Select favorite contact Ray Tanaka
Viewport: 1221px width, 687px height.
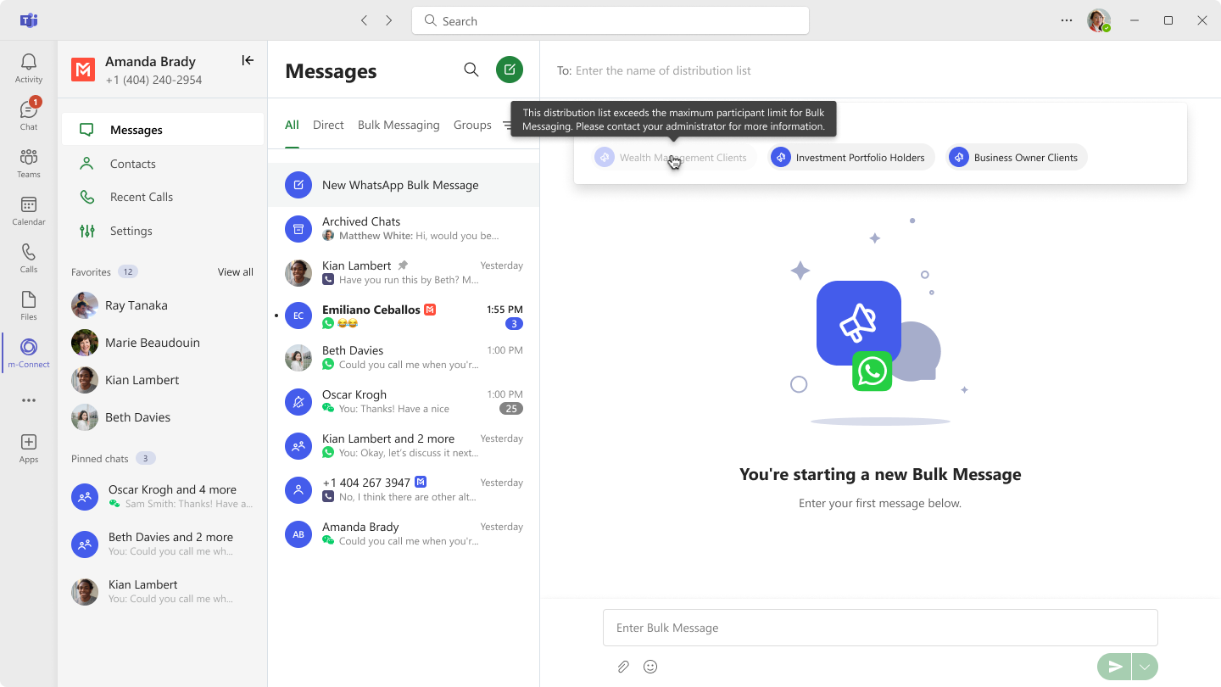click(x=163, y=305)
